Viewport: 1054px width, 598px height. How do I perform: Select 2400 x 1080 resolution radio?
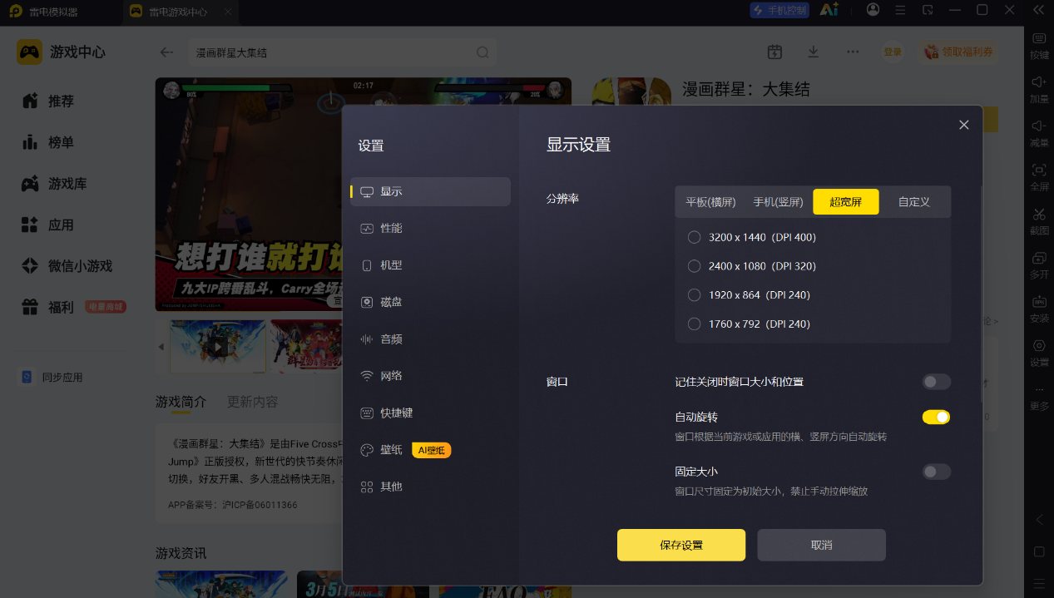click(695, 266)
